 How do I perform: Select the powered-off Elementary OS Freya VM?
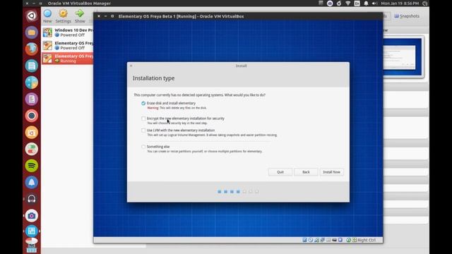68,45
